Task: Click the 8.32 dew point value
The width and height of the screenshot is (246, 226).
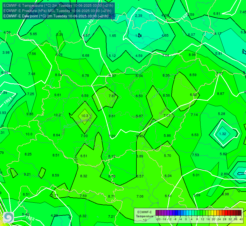Action: click(x=84, y=176)
